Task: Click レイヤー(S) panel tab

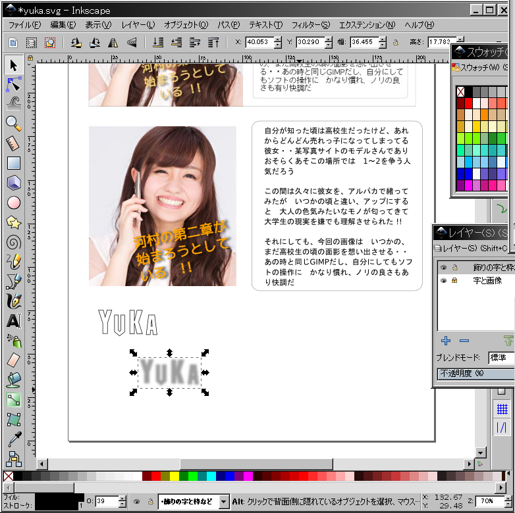Action: (x=472, y=249)
